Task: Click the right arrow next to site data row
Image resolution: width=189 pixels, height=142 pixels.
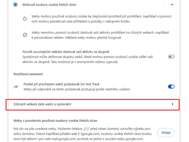Action: (173, 104)
